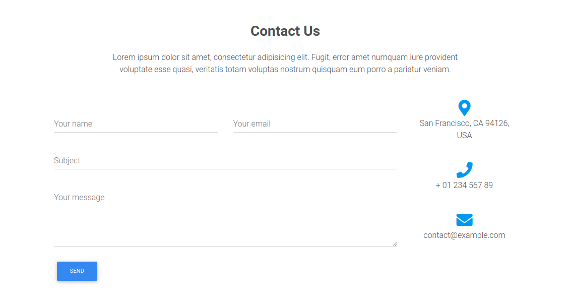Click the contact@example.com email address
This screenshot has width=571, height=306.
point(464,235)
